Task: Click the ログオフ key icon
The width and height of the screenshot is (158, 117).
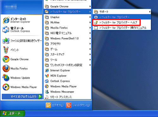Action: coord(48,105)
